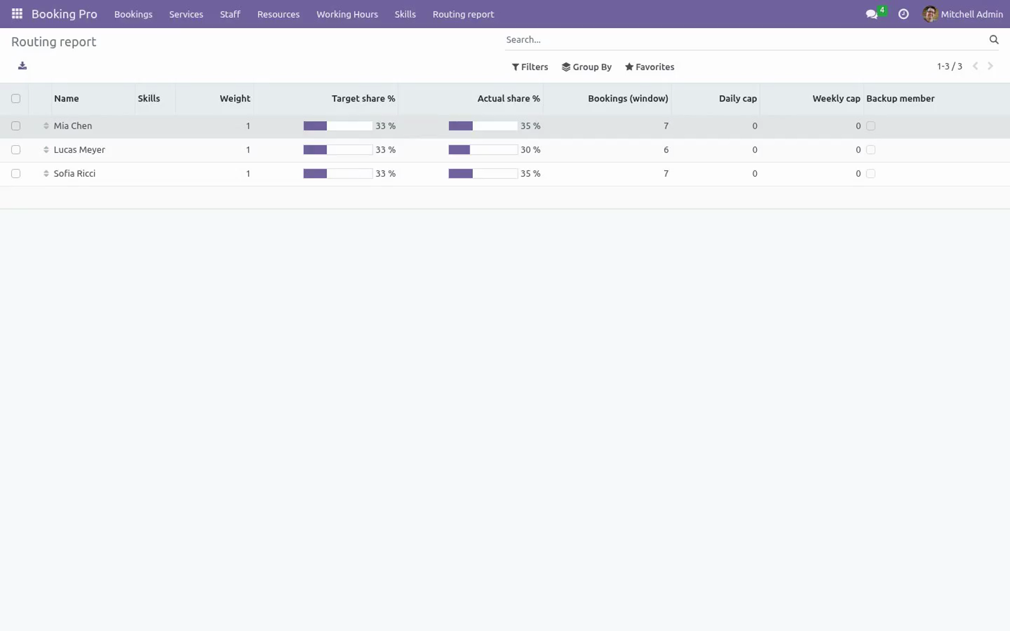Open the Sofia Ricci record name

(x=74, y=174)
